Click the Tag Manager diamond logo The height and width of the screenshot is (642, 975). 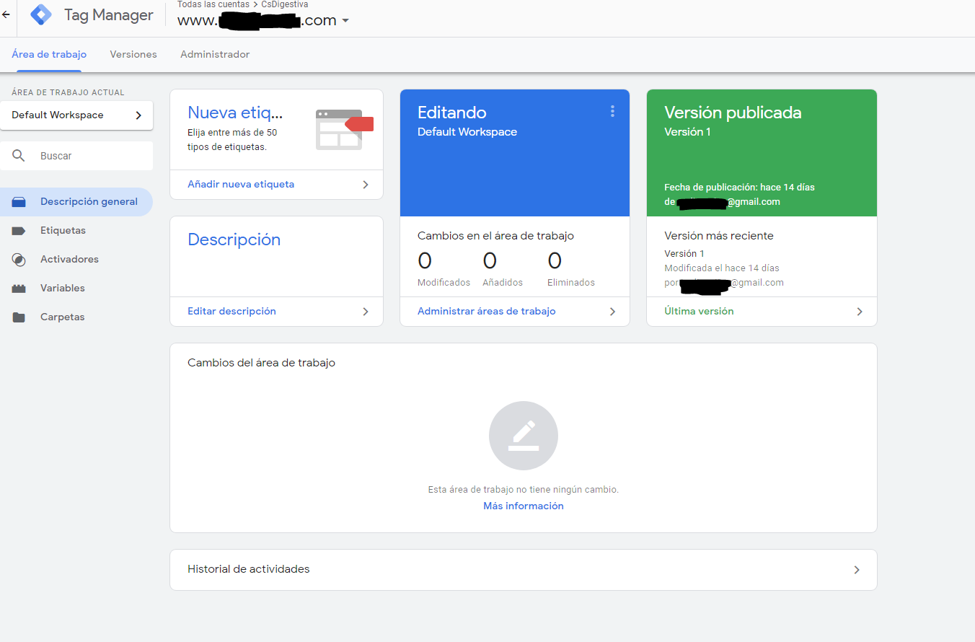pos(40,14)
